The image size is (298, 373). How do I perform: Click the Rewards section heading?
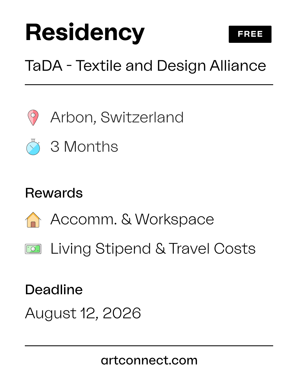point(54,193)
